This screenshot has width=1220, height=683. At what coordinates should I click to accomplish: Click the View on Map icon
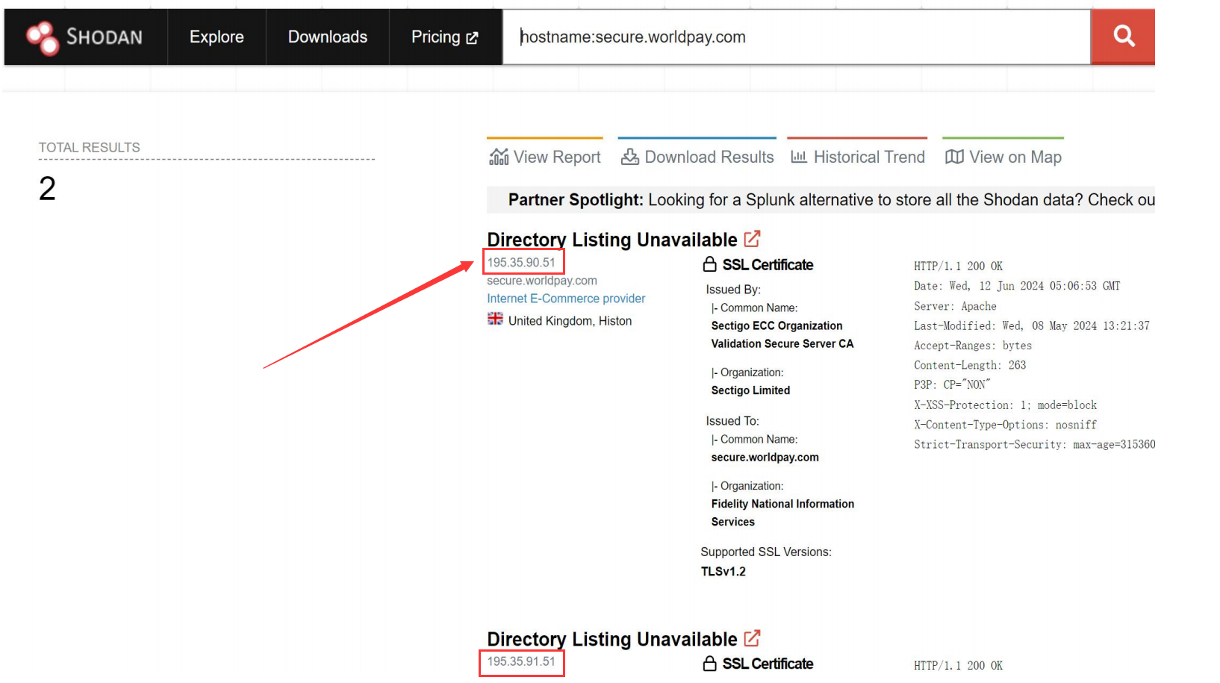(953, 157)
